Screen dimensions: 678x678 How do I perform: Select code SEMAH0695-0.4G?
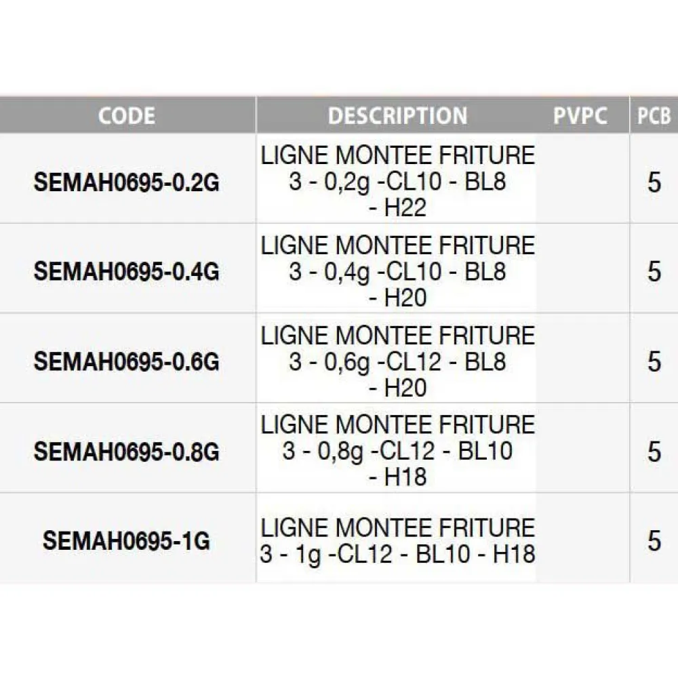point(127,272)
